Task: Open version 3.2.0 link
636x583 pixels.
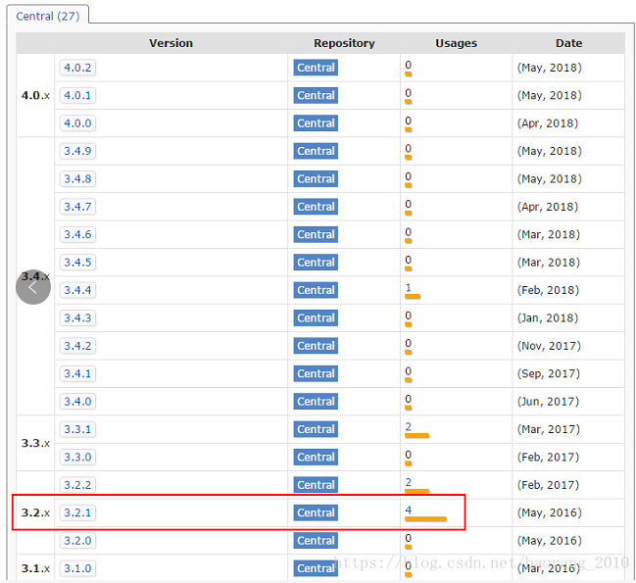Action: point(77,541)
